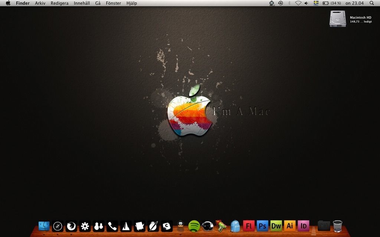This screenshot has width=380, height=237.
Task: Open the leaf and pen icon in dock
Action: pos(153,226)
